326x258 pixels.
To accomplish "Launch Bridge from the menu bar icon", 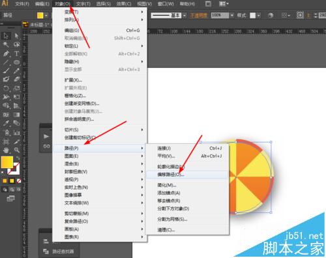I will pos(208,4).
